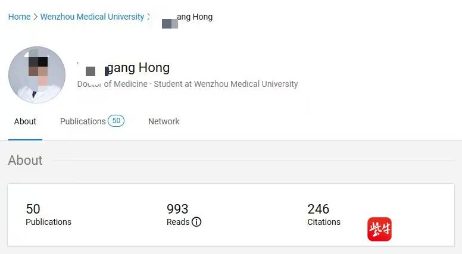Click the 993 Reads count
Image resolution: width=462 pixels, height=254 pixels.
click(x=177, y=209)
